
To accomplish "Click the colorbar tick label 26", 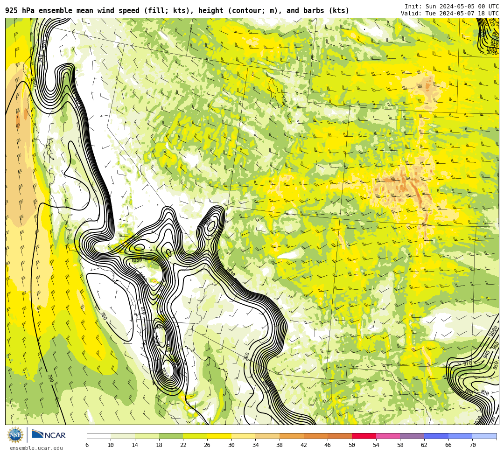I will click(207, 445).
